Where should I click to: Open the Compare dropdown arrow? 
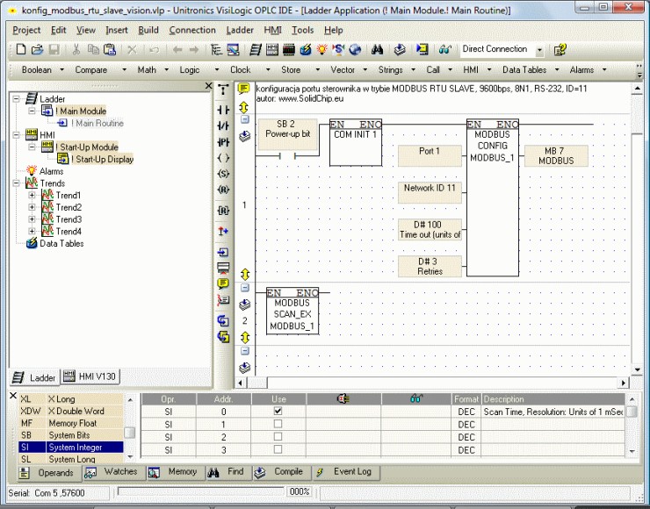[x=124, y=69]
